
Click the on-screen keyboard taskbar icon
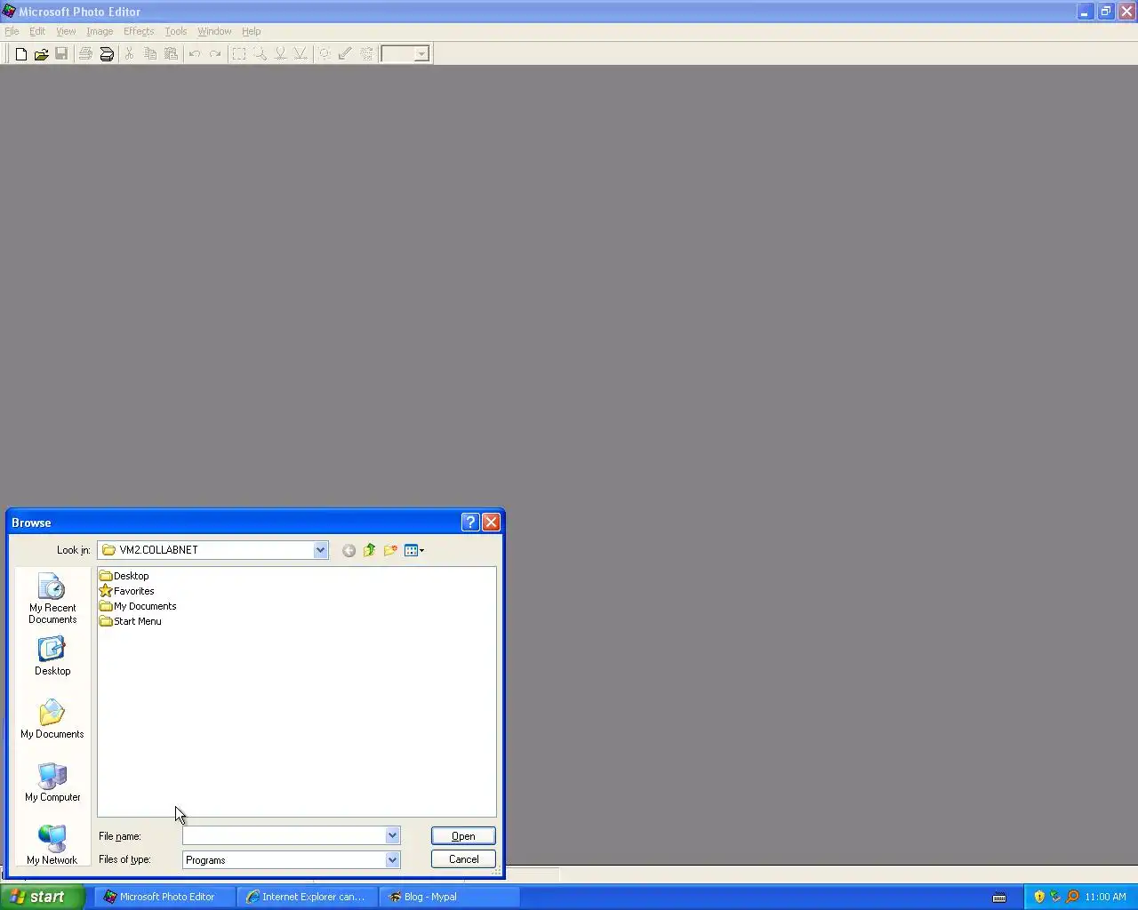(999, 898)
